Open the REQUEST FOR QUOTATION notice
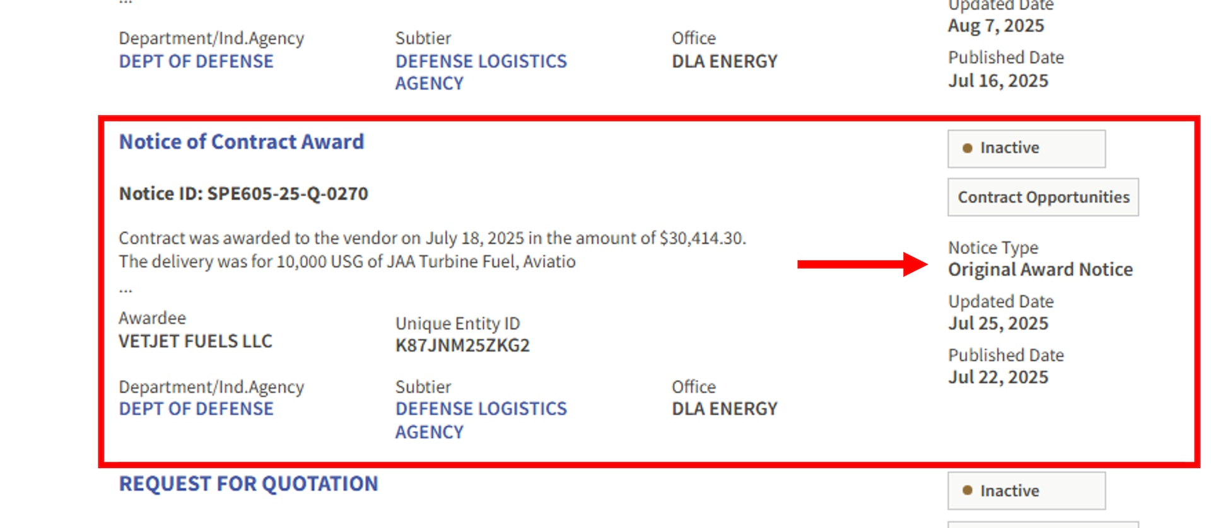Viewport: 1211px width, 528px height. (249, 484)
